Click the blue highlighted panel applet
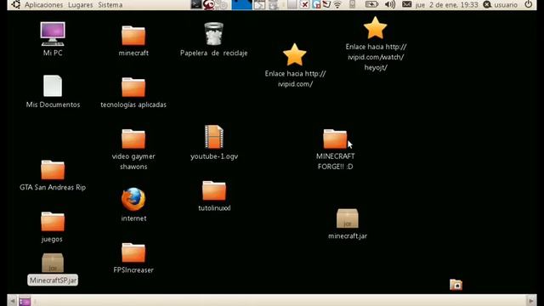The image size is (544, 306). tap(241, 4)
